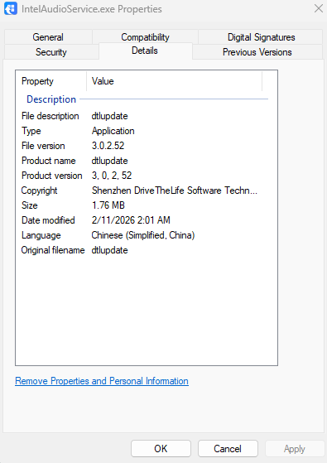
Task: Close the Properties dialog window
Action: (x=319, y=8)
